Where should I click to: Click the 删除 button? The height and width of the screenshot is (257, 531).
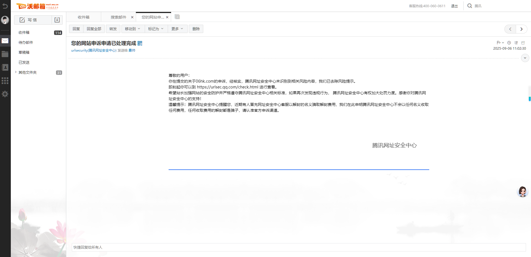coord(196,29)
